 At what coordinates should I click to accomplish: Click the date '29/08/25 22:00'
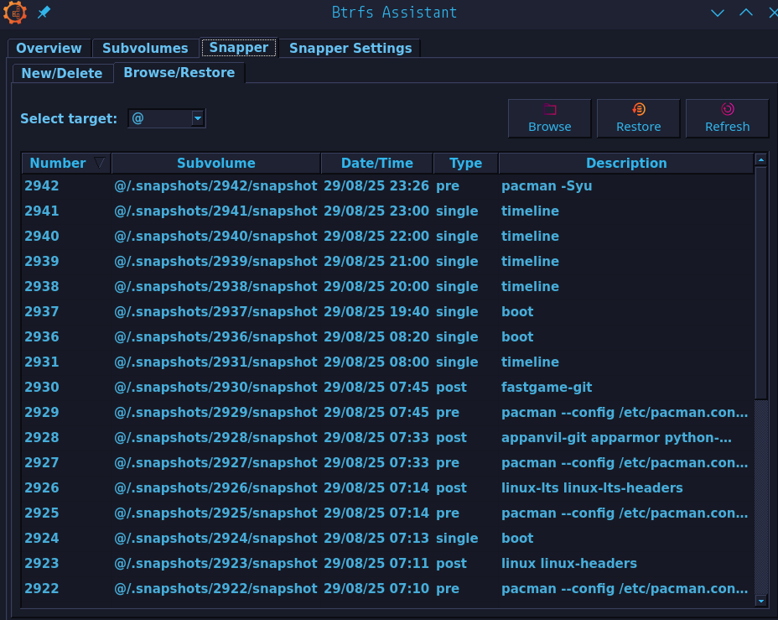pos(376,237)
